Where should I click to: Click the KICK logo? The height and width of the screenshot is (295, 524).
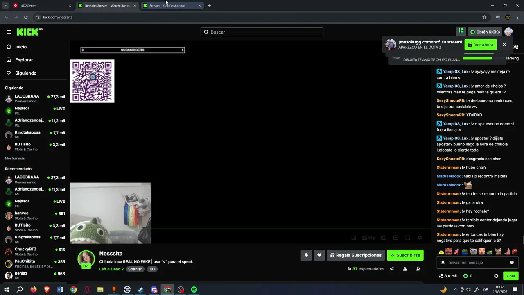(30, 32)
